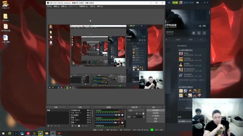This screenshot has height=136, width=243.
Task: Click the OBS preview canvas thumbnail
Action: pyautogui.click(x=106, y=57)
